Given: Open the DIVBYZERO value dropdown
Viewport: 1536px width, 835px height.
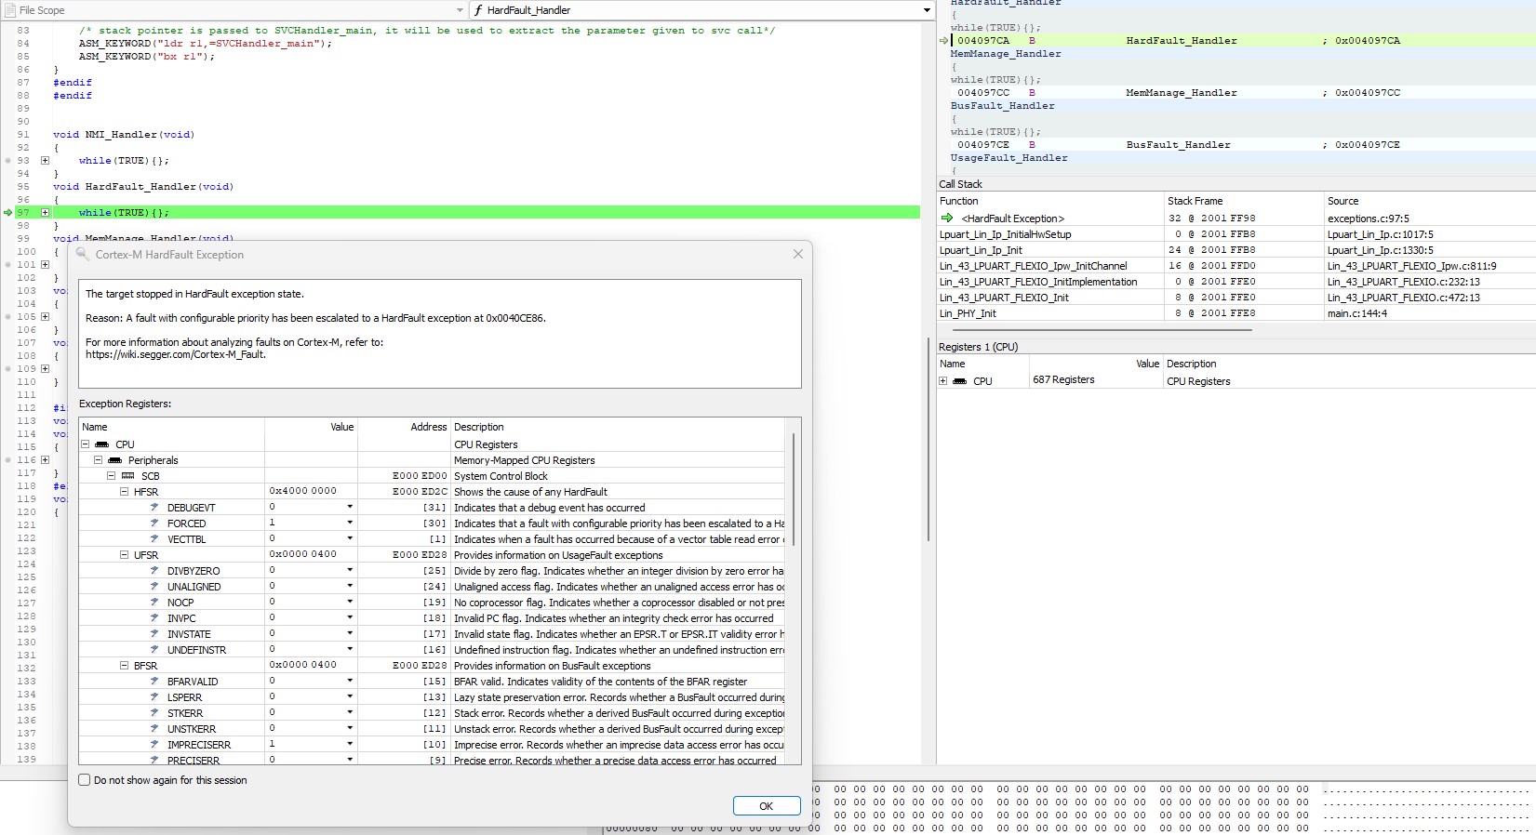Looking at the screenshot, I should 350,571.
